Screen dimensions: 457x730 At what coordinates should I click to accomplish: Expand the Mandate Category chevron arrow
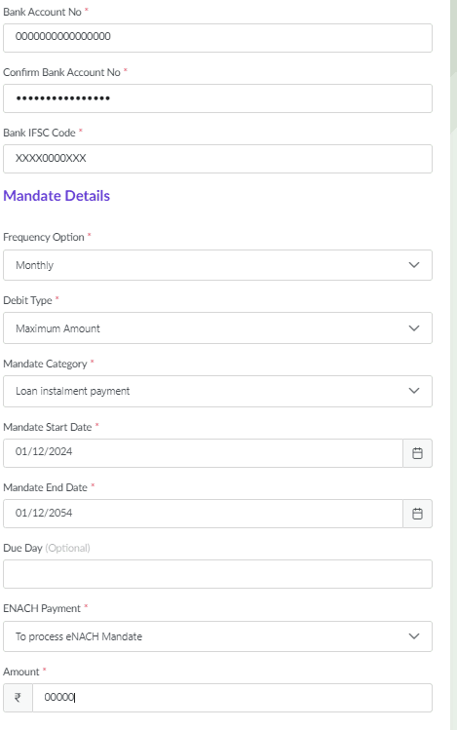(x=414, y=391)
